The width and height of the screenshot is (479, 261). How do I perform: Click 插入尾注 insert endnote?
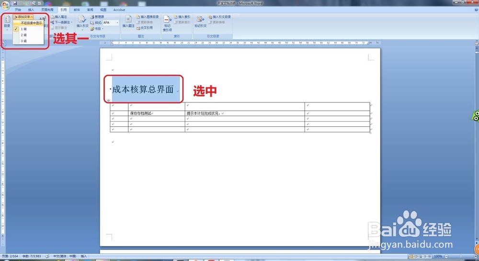click(58, 17)
